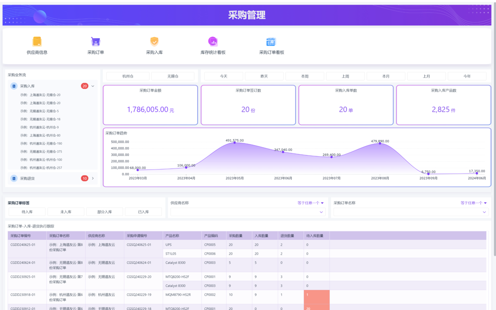Select the 上月 date filter
This screenshot has width=496, height=310.
click(x=426, y=76)
